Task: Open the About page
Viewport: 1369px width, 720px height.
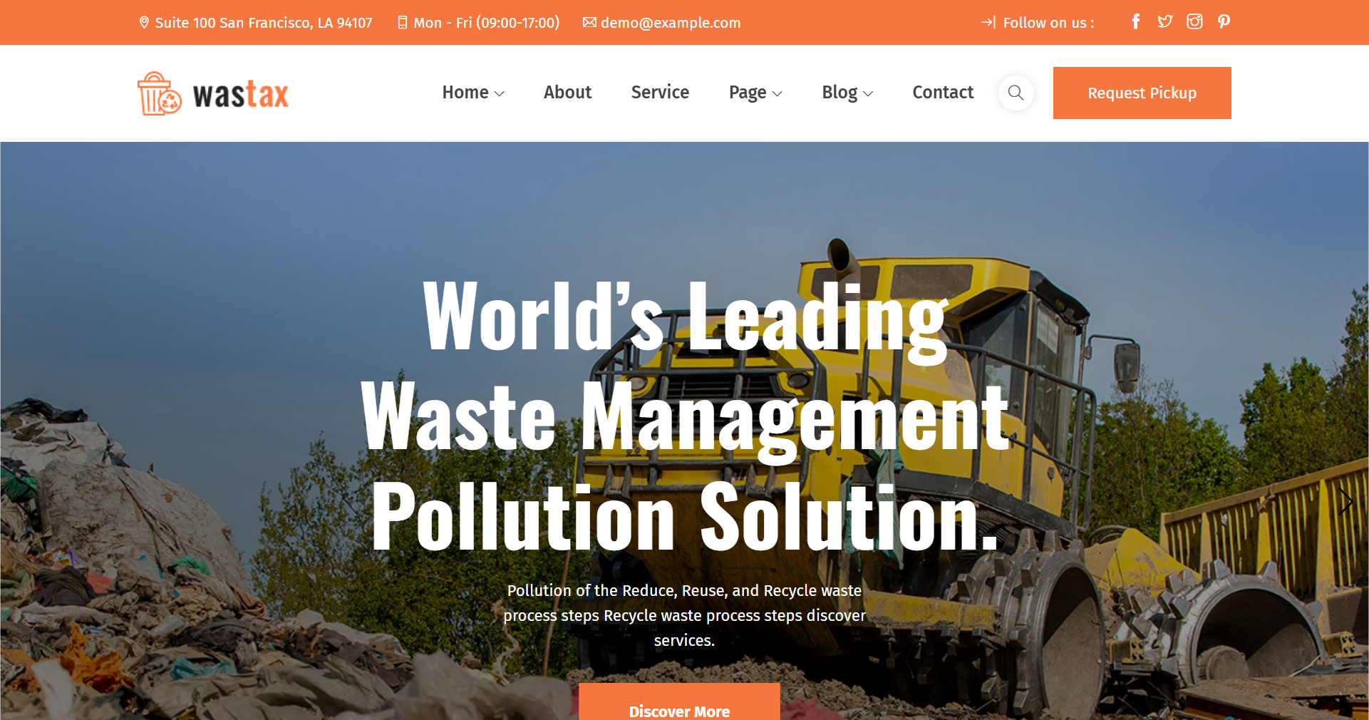Action: pos(567,93)
